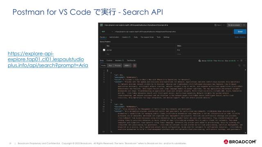This screenshot has width=262, height=147.
Task: Click the empty Value placeholder field
Action: click(x=211, y=54)
